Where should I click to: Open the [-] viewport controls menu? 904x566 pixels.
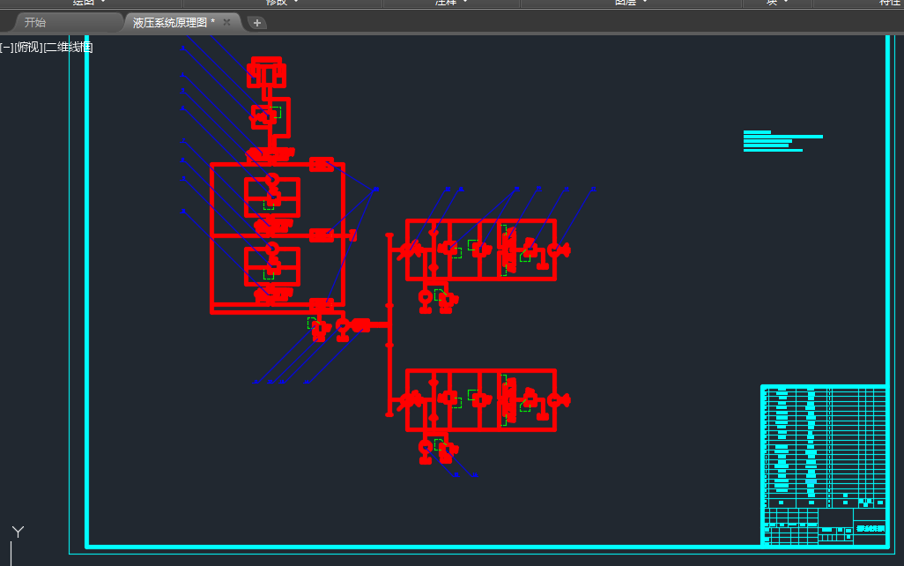pos(6,48)
